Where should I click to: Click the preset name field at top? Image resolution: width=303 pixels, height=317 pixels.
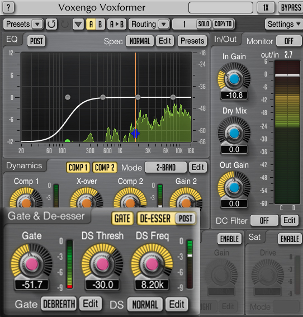[221, 8]
